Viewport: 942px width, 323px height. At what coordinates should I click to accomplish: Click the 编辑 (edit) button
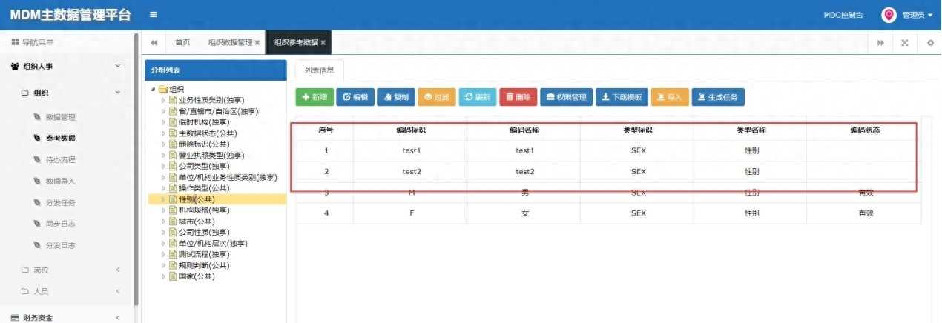pyautogui.click(x=355, y=97)
